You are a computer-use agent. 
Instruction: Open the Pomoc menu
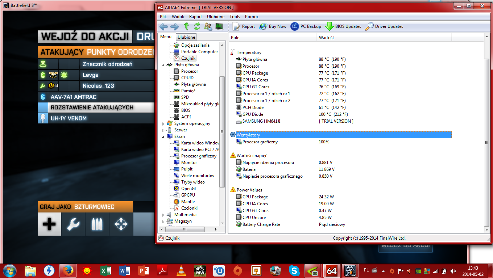pyautogui.click(x=252, y=17)
